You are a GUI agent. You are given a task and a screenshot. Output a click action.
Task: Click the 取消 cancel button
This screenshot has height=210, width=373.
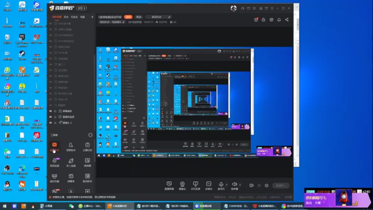138,17
